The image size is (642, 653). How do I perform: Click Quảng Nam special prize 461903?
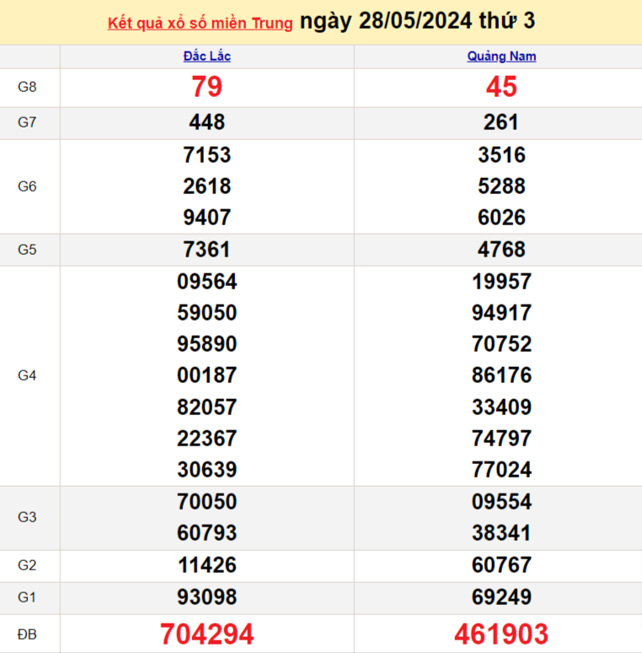tap(501, 634)
